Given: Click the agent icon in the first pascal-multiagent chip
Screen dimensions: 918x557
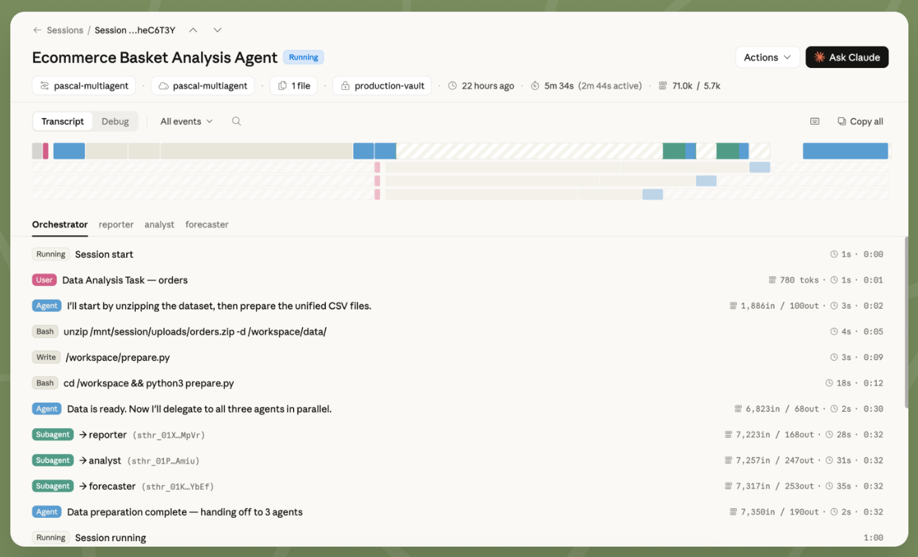Looking at the screenshot, I should point(45,86).
